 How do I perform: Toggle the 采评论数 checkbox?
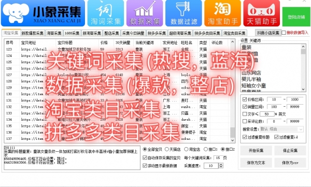[245, 121]
